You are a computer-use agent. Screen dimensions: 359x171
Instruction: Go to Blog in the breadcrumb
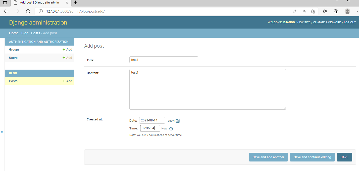[x=25, y=33]
